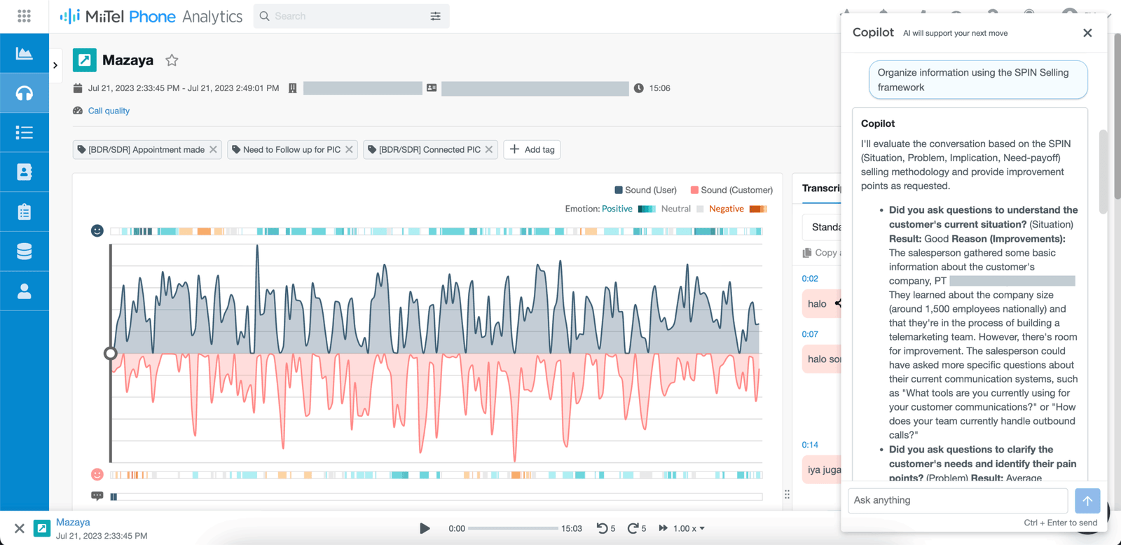Focus the Ask anything input field

[957, 500]
